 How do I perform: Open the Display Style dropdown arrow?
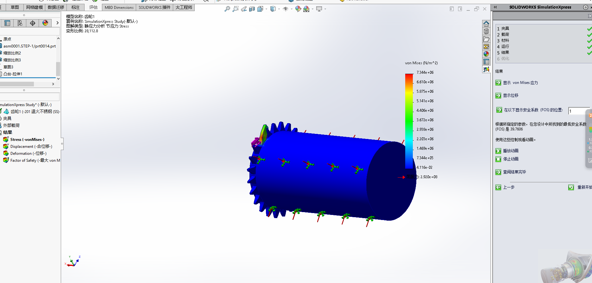click(x=279, y=9)
